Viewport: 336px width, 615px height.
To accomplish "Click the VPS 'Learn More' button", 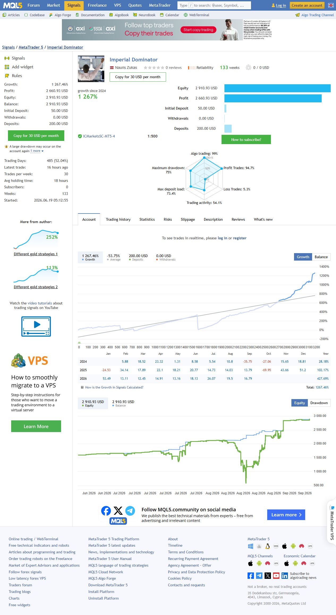I will [36, 426].
